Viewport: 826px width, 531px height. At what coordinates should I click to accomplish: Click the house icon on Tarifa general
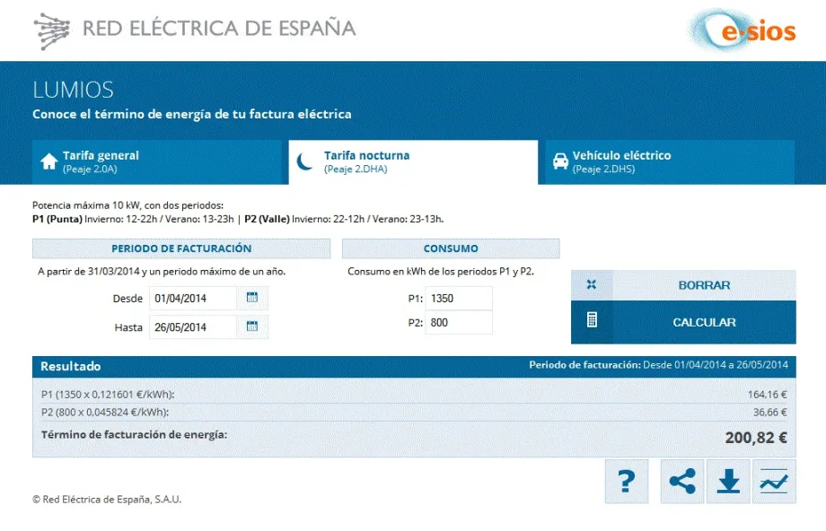click(49, 161)
